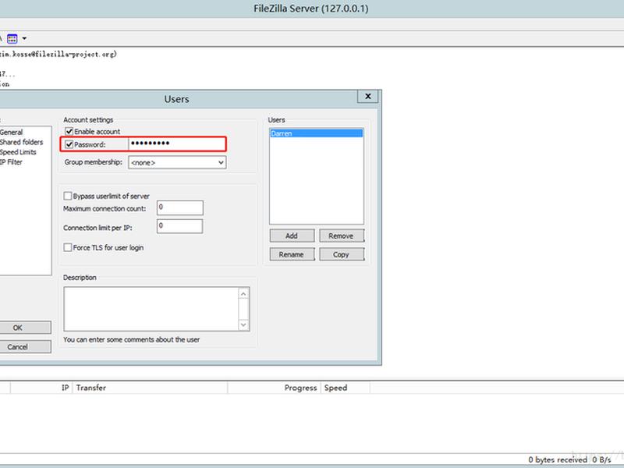Click the Description scrollbar down arrow

pyautogui.click(x=243, y=324)
